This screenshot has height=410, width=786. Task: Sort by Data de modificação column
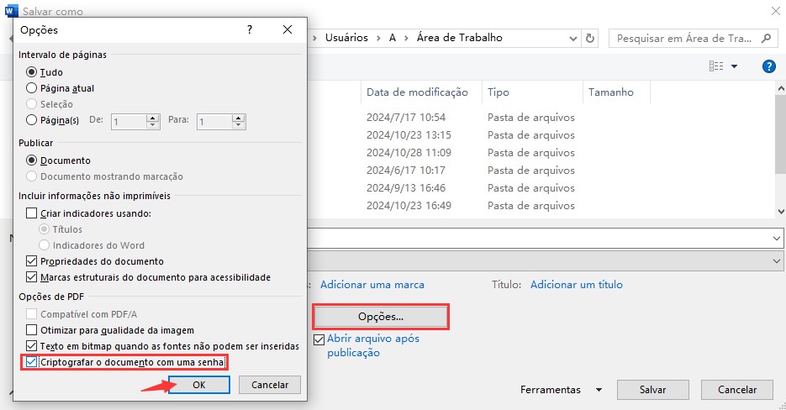[x=417, y=92]
